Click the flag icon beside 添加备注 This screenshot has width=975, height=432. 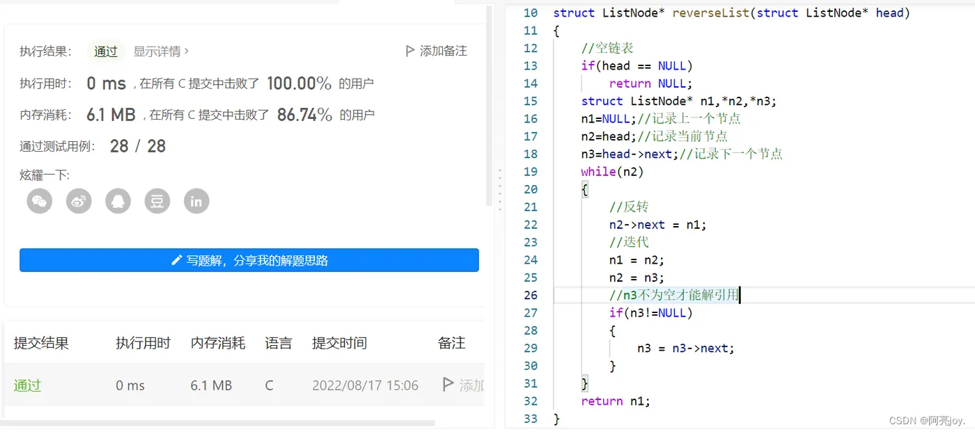[x=409, y=51]
